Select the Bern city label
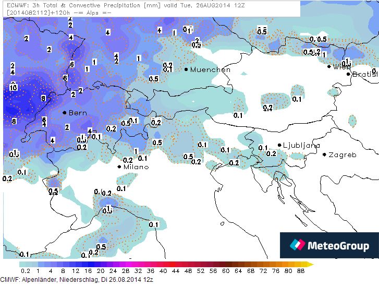379x286 pixels. tap(78, 113)
